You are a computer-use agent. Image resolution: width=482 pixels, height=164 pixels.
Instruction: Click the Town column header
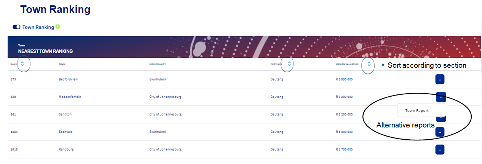point(62,64)
